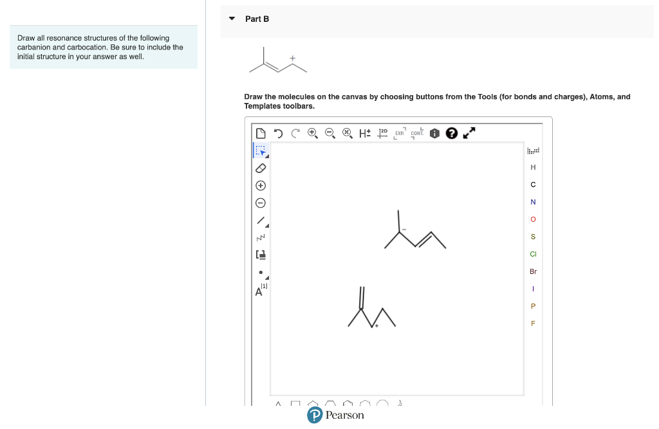The image size is (659, 429).
Task: Pick the positive charge (+) tool
Action: click(x=261, y=185)
